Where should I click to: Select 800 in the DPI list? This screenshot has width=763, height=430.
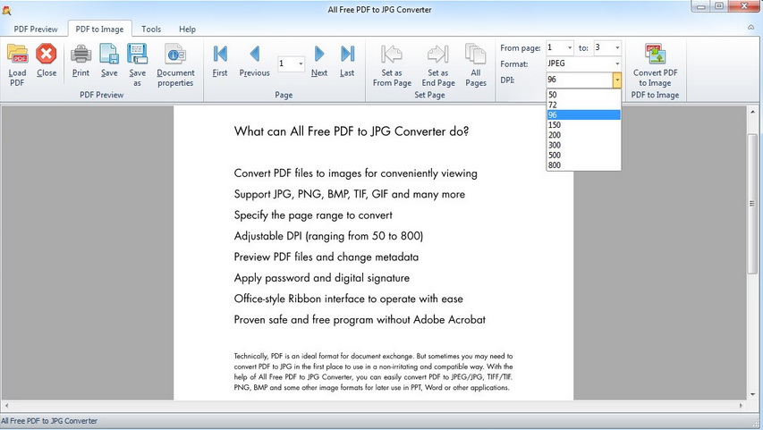(x=583, y=164)
